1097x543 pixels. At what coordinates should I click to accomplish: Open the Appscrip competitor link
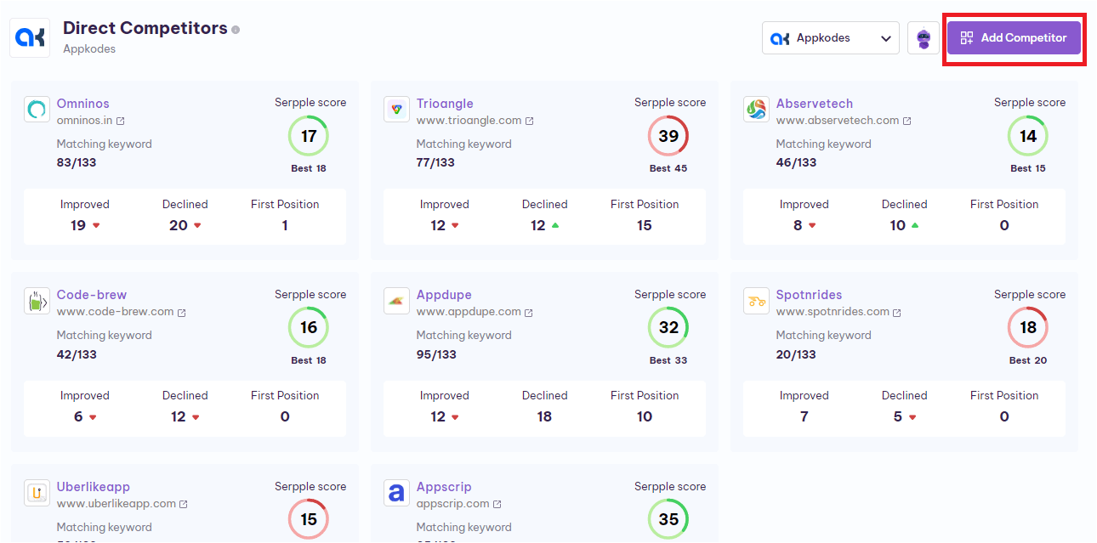coord(444,487)
